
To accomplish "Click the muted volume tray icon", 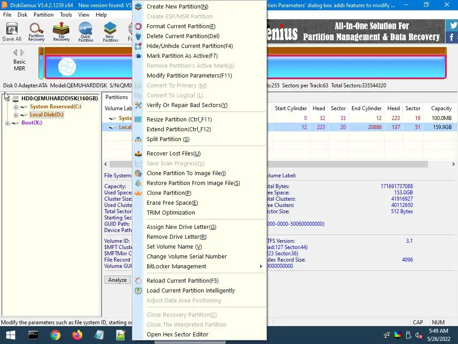I will point(419,335).
